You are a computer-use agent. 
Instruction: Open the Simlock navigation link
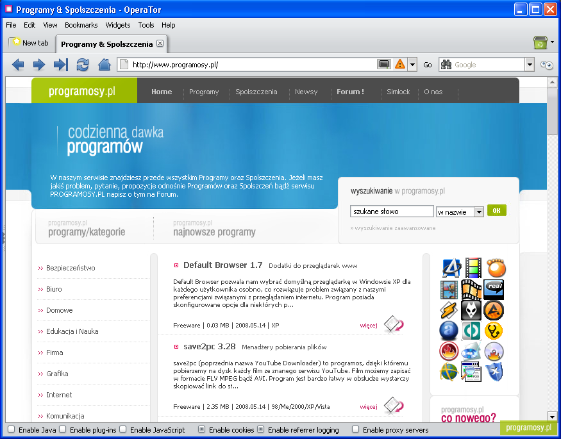click(x=398, y=92)
